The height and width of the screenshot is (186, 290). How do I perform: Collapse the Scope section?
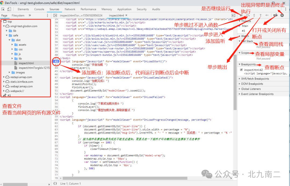point(240,53)
